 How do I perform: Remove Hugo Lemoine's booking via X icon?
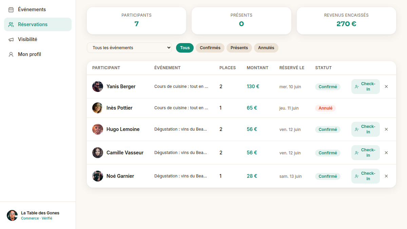[x=386, y=129]
